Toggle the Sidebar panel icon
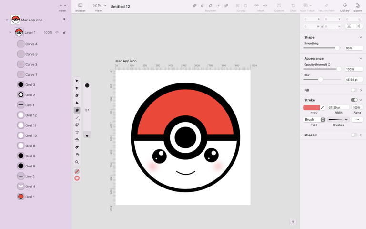 (80, 5)
